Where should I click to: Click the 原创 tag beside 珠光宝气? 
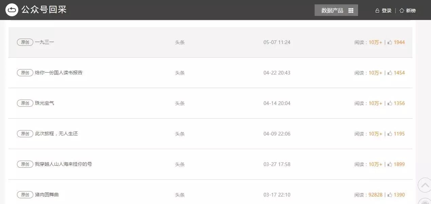point(25,103)
